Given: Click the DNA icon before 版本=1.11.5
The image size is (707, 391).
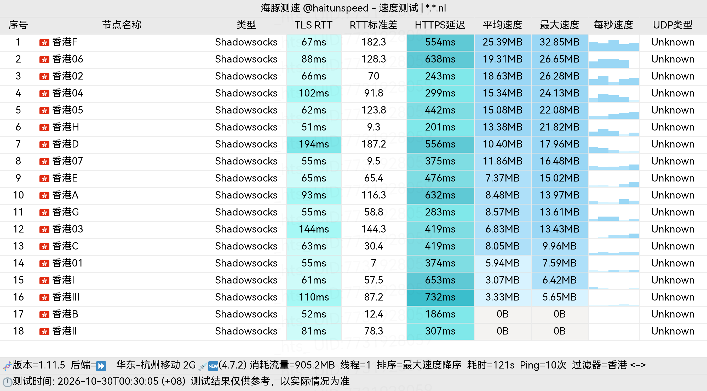Looking at the screenshot, I should [7, 366].
